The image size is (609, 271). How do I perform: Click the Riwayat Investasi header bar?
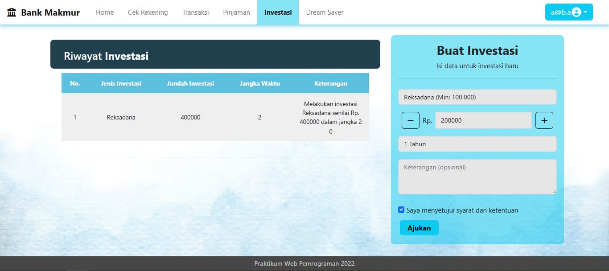[x=215, y=53]
